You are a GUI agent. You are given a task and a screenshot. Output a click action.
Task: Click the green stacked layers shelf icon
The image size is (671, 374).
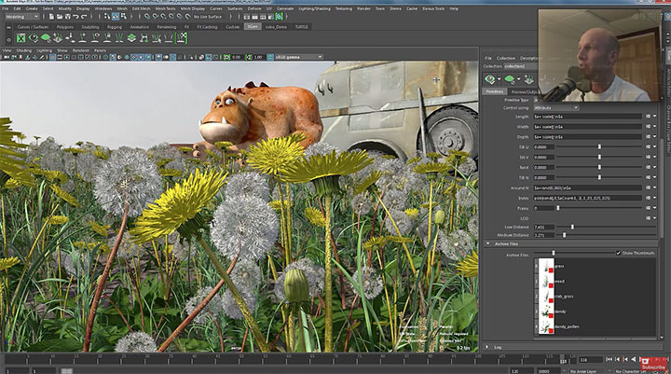[x=131, y=38]
